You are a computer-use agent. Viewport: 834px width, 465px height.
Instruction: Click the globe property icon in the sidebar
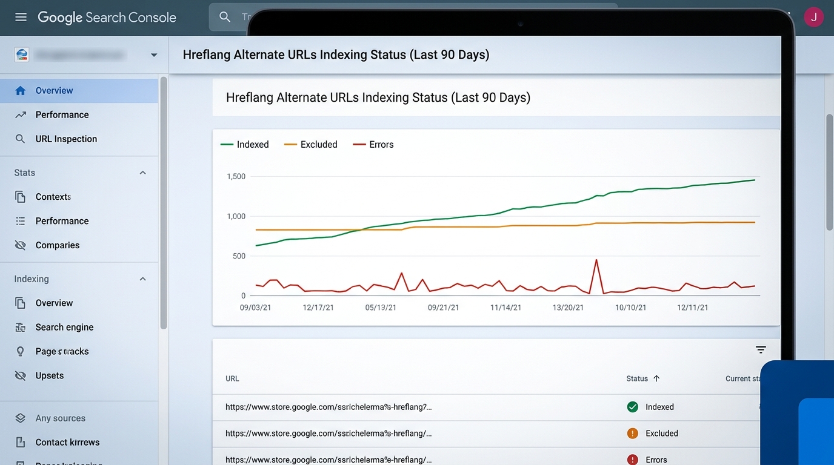pos(22,55)
